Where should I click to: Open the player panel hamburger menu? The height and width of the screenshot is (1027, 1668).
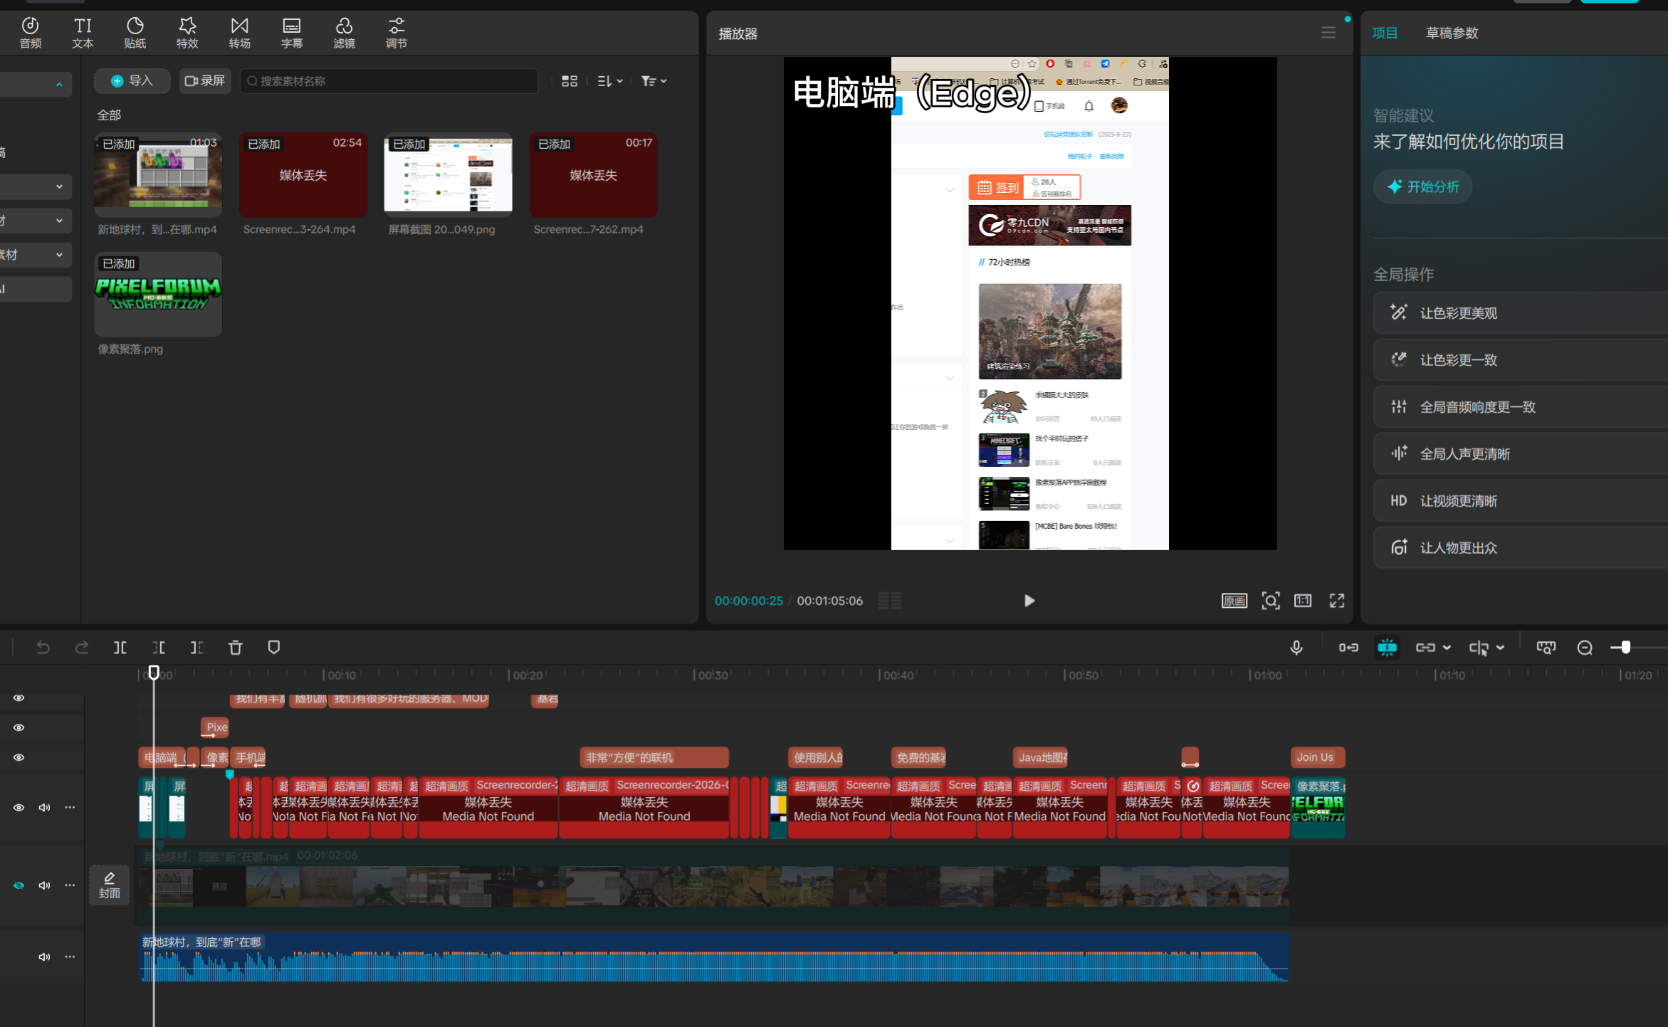[x=1328, y=33]
